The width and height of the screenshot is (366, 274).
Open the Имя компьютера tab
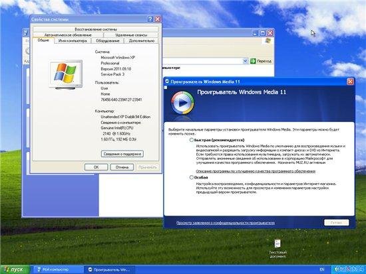point(73,40)
